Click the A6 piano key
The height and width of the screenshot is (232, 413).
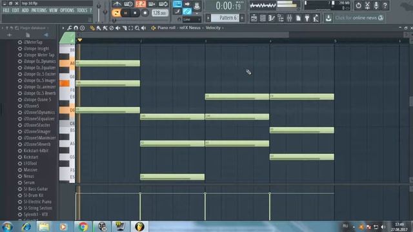67,63
